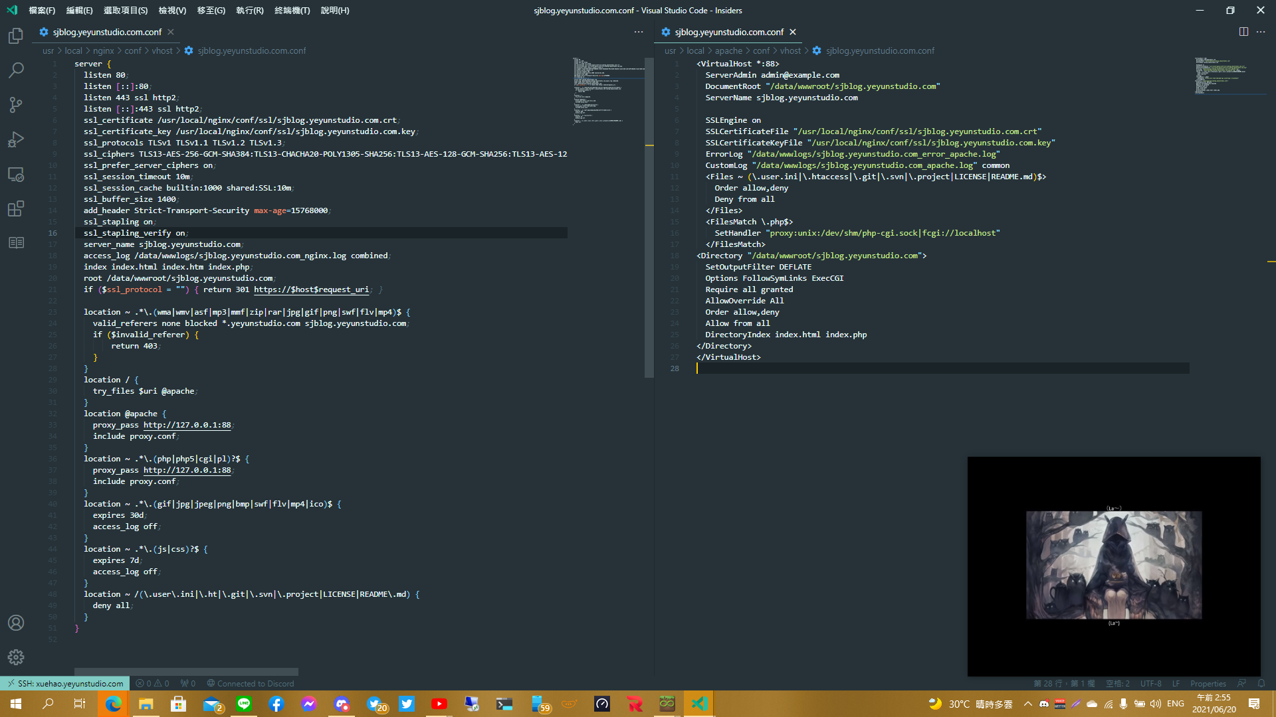Viewport: 1276px width, 717px height.
Task: Open the Remote Explorer view
Action: click(x=16, y=174)
